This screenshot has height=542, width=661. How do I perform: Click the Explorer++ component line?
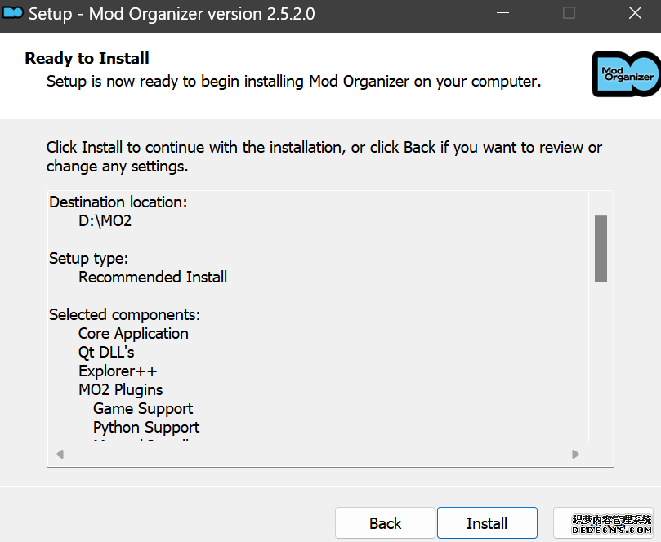118,371
